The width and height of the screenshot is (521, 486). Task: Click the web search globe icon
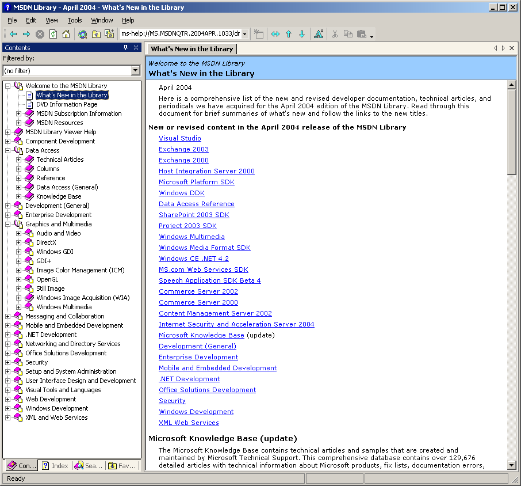[82, 34]
